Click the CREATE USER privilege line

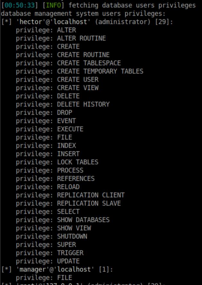(x=78, y=80)
